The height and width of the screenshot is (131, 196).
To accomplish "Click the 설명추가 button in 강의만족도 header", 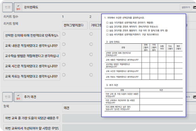I will (186, 7).
